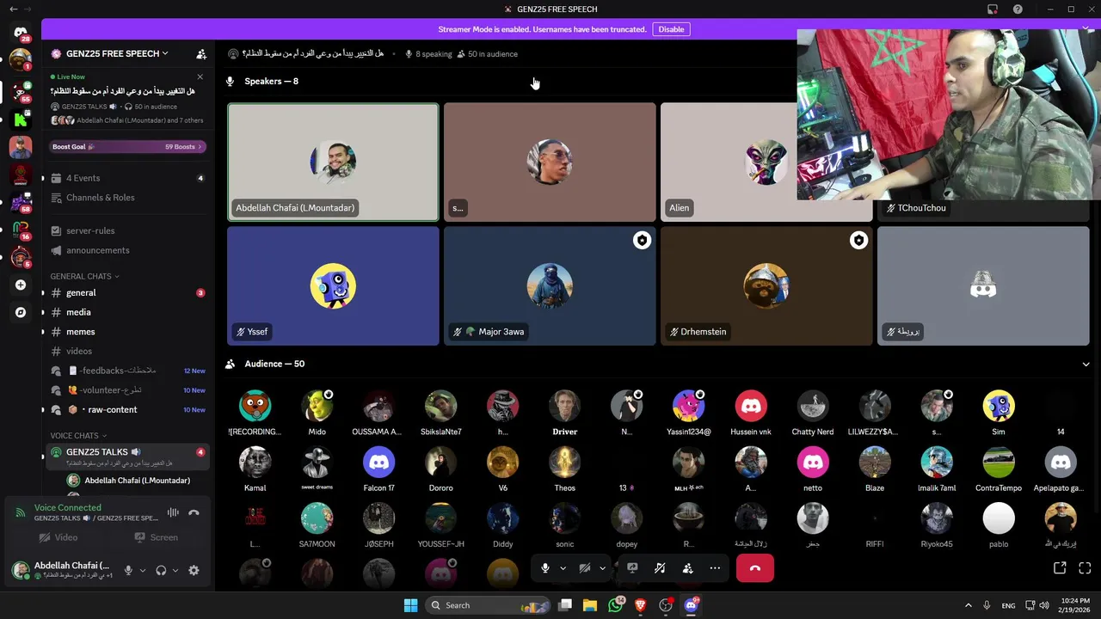Open Channels & Roles
Image resolution: width=1101 pixels, height=619 pixels.
[x=127, y=198]
